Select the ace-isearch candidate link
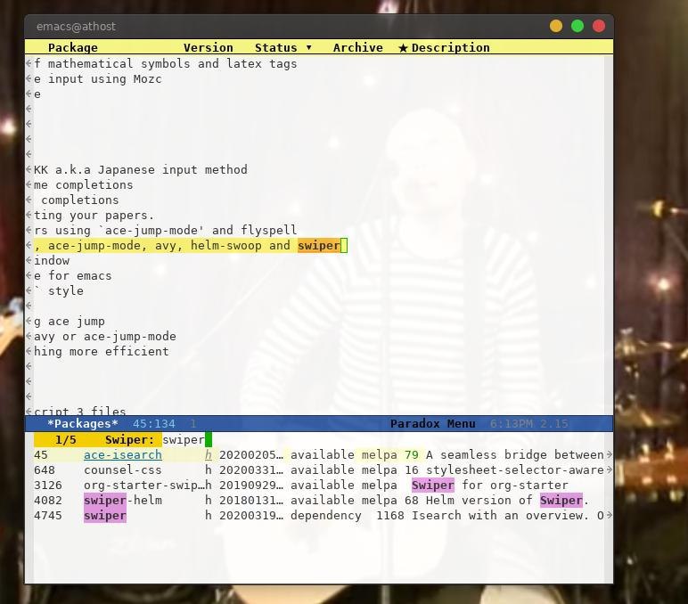The width and height of the screenshot is (688, 604). tap(123, 455)
